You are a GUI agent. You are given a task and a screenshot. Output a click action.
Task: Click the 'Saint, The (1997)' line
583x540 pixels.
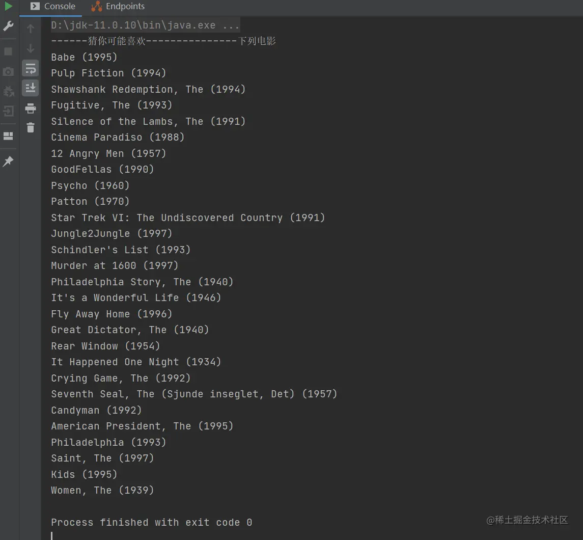pyautogui.click(x=103, y=458)
